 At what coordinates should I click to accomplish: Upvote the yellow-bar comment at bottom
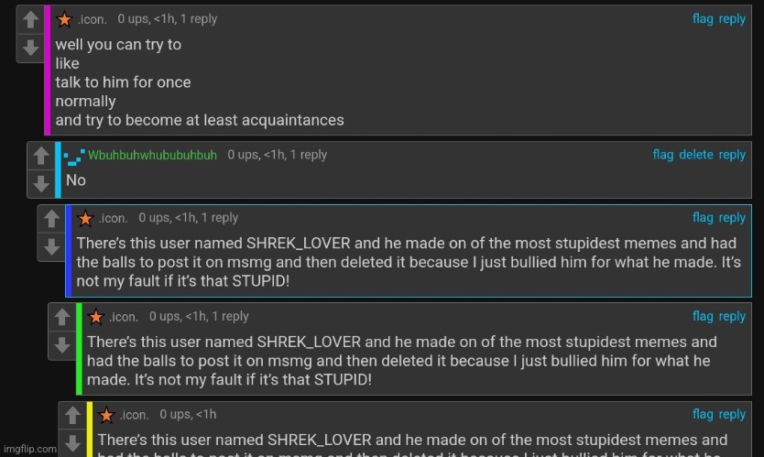pyautogui.click(x=71, y=417)
